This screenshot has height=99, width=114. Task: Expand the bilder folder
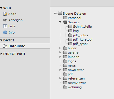point(60,48)
